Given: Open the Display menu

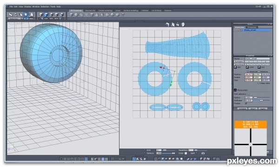Looking at the screenshot, I should tap(27, 6).
